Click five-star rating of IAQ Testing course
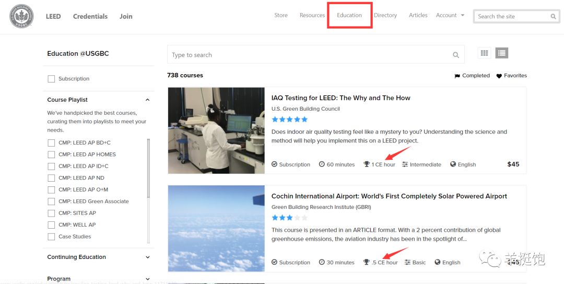This screenshot has width=564, height=284. click(289, 120)
